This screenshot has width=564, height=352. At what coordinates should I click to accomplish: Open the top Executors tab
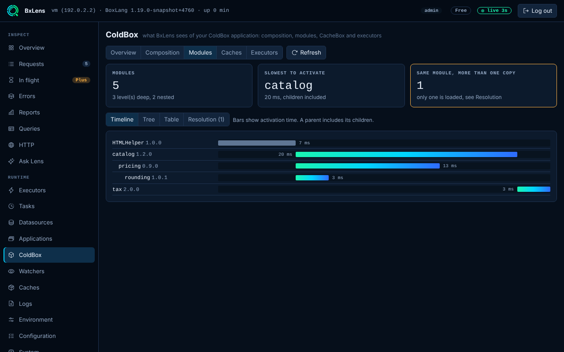click(x=264, y=52)
